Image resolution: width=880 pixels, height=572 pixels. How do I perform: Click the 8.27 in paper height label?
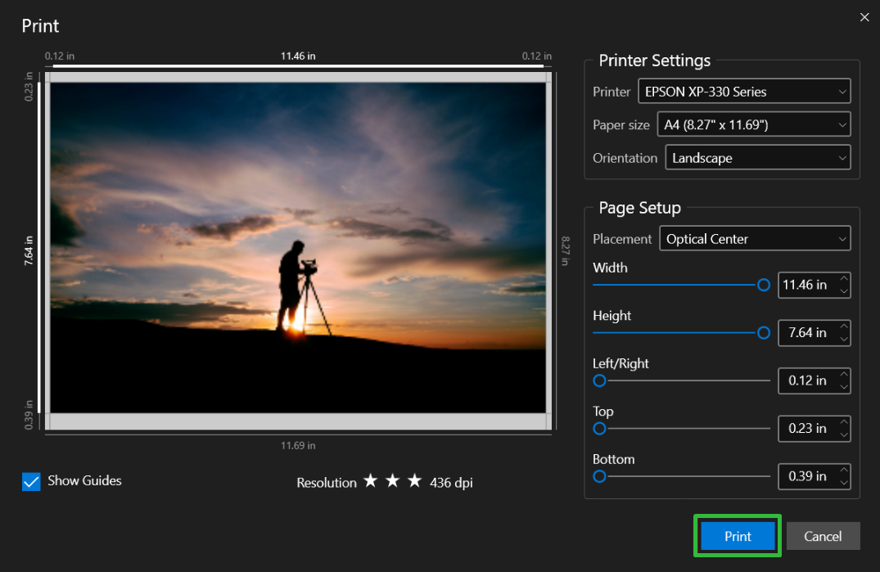coord(565,250)
